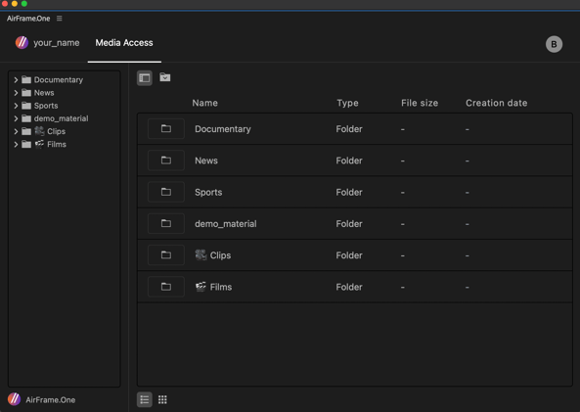Image resolution: width=580 pixels, height=412 pixels.
Task: Expand the Documentary tree folder
Action: (16, 79)
